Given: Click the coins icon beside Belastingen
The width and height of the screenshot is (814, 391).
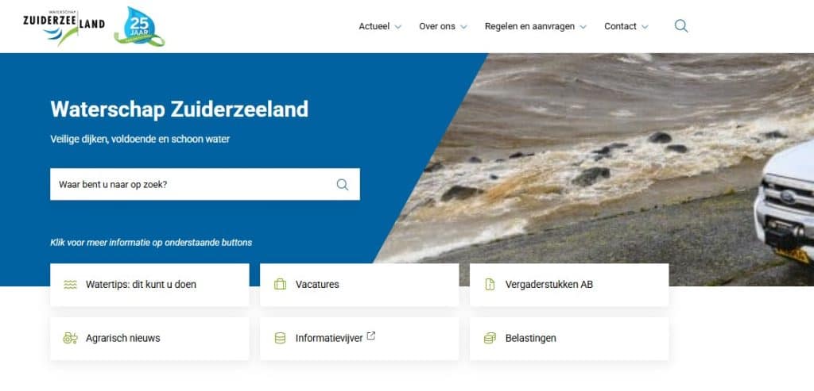Looking at the screenshot, I should tap(490, 338).
